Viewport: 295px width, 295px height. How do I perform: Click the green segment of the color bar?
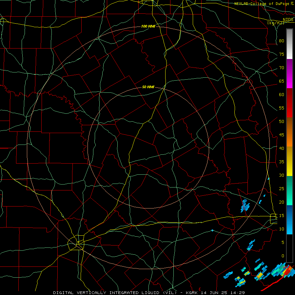click(289, 190)
